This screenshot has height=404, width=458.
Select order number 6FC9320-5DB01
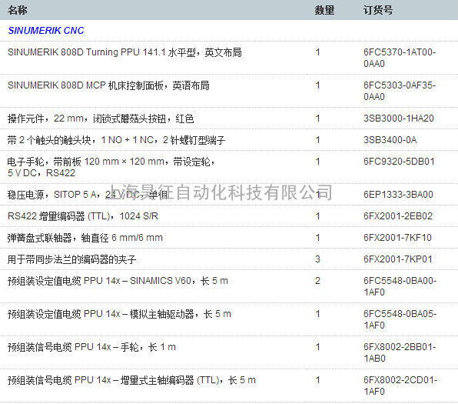tap(399, 162)
